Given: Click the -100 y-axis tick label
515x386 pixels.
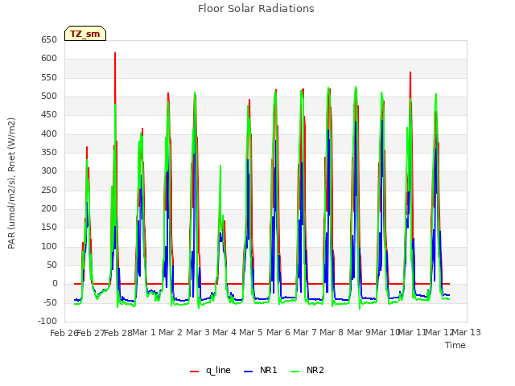Looking at the screenshot, I should click(47, 322).
